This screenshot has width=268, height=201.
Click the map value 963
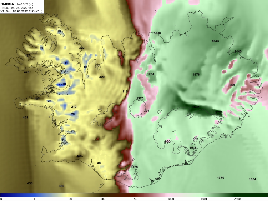195,139
